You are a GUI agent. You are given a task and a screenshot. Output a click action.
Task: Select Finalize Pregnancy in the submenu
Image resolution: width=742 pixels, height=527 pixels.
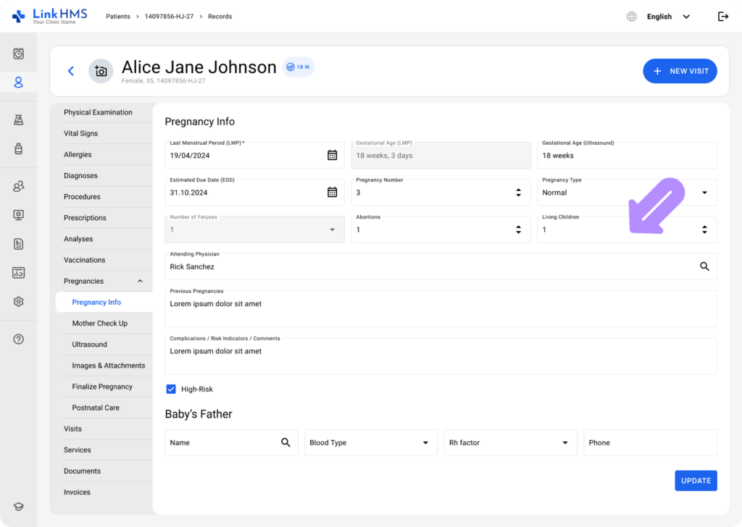pyautogui.click(x=102, y=387)
